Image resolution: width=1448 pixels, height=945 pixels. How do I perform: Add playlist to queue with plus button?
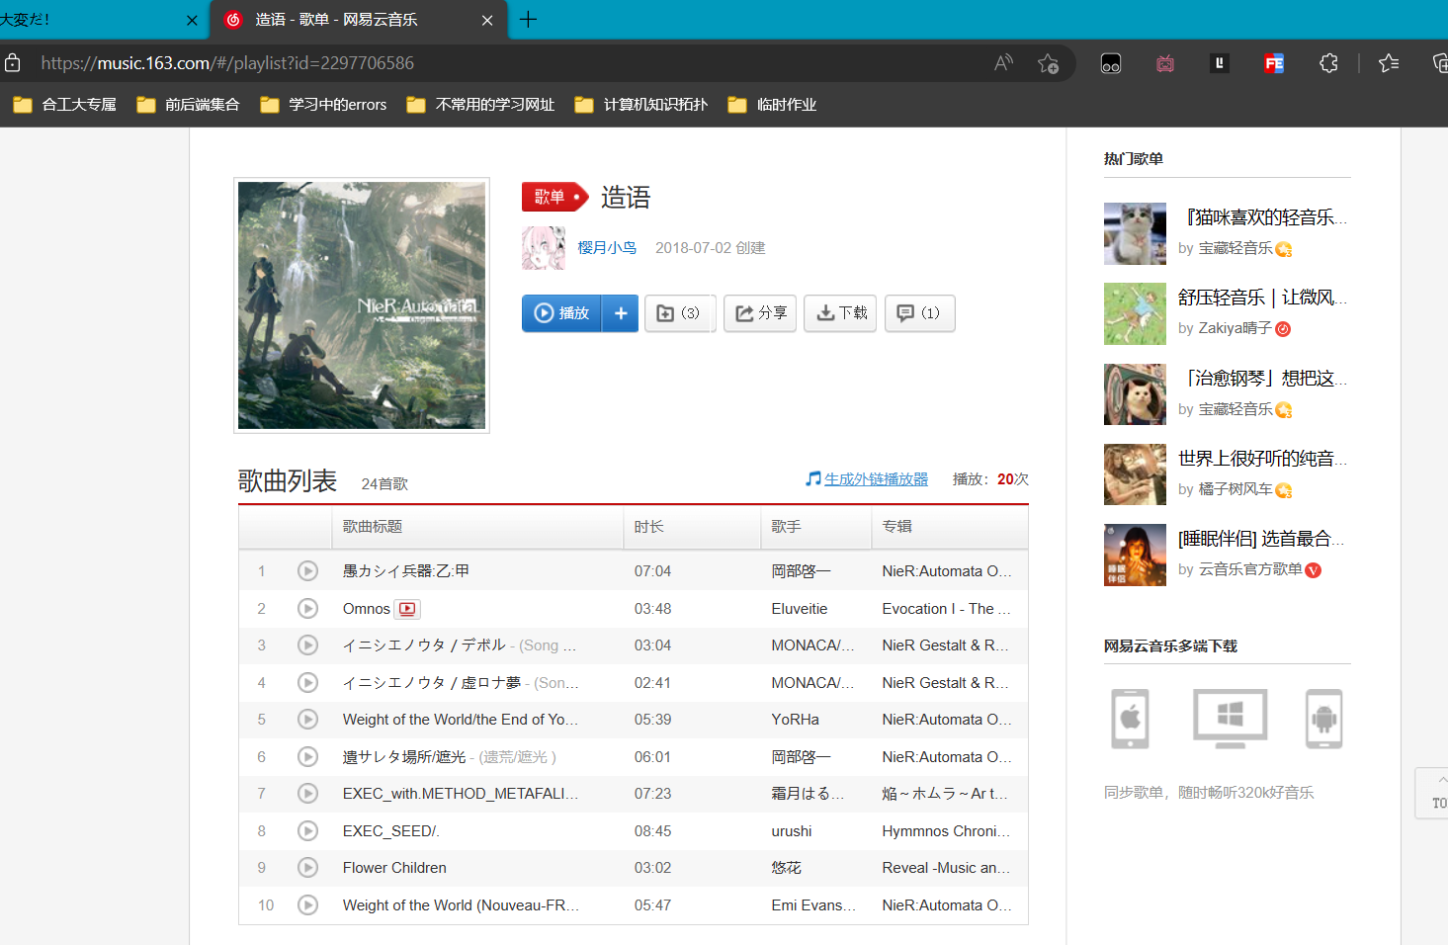(x=621, y=313)
